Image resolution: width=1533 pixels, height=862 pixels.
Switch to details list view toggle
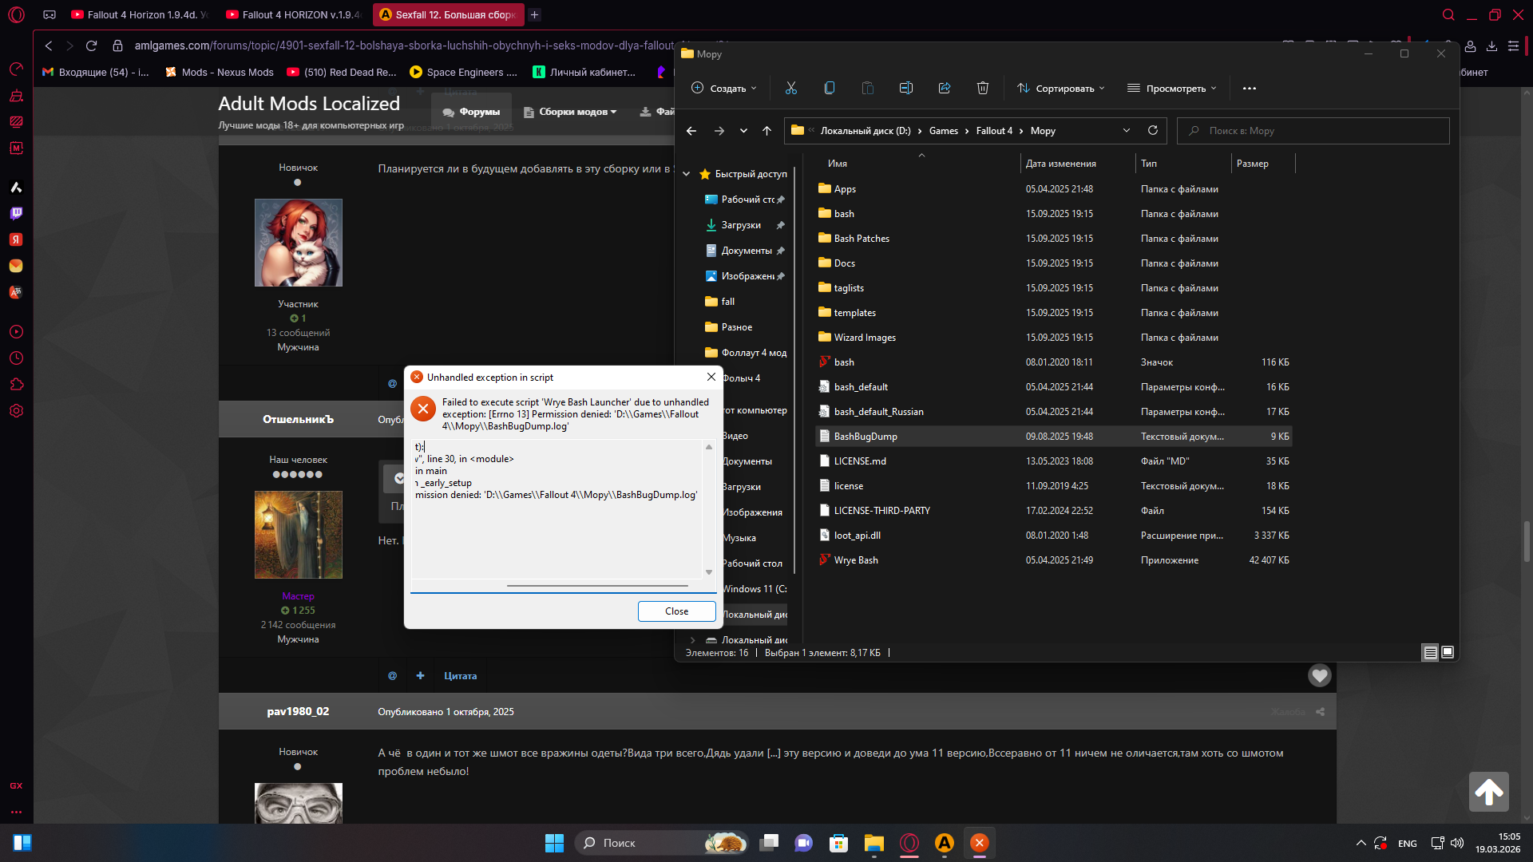tap(1430, 652)
